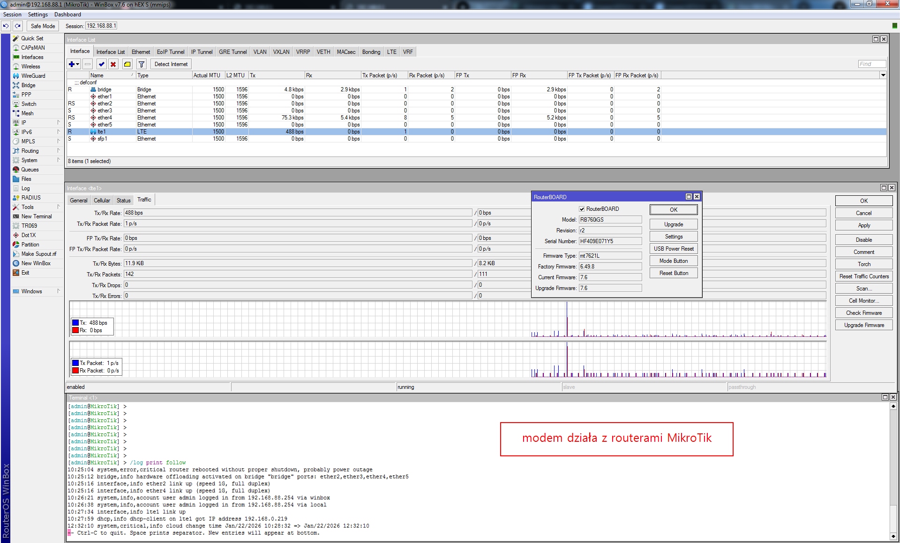This screenshot has height=543, width=900.
Task: Click the Redo arrow icon
Action: 18,26
